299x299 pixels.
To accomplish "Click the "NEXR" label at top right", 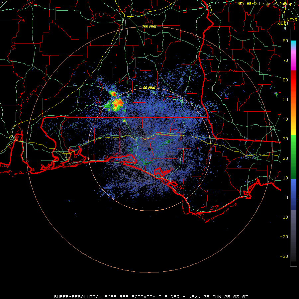I will [x=292, y=20].
